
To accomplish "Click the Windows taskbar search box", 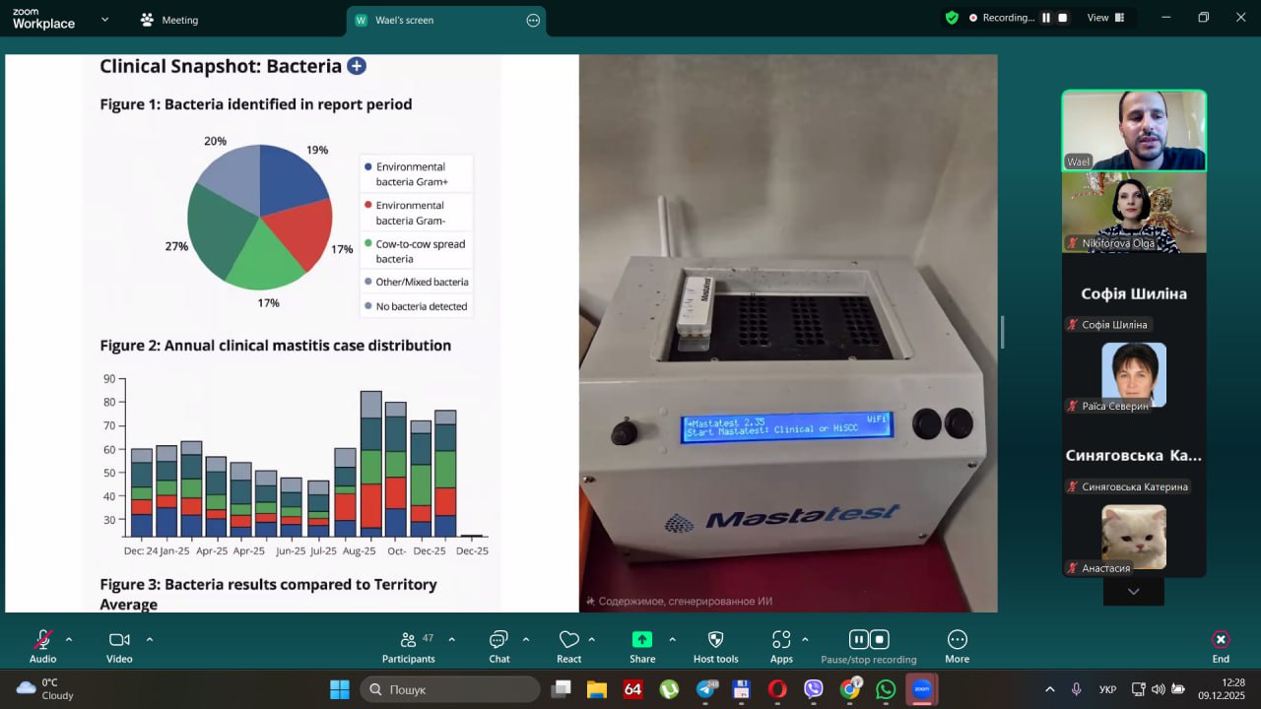I will tap(450, 689).
